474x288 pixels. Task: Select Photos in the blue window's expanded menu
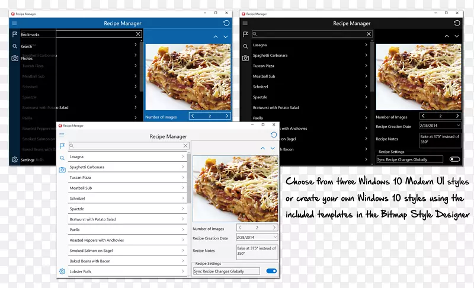pyautogui.click(x=27, y=59)
